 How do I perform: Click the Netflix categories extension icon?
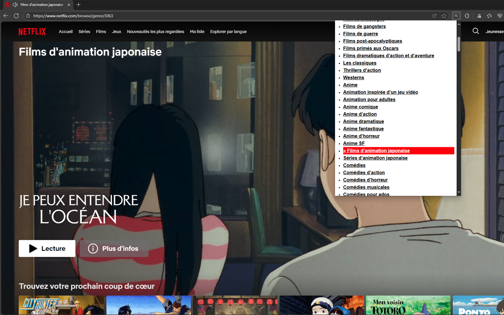tap(456, 16)
